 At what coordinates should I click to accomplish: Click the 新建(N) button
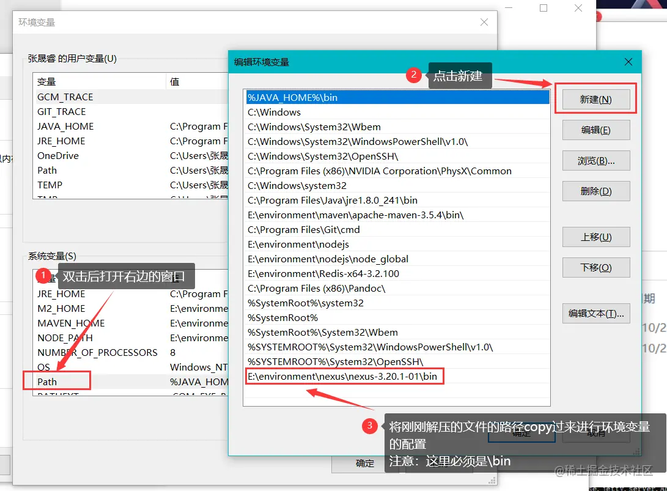[x=595, y=99]
